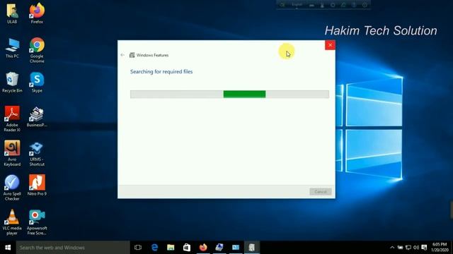The image size is (453, 254).
Task: Open the Recycle Bin
Action: tap(12, 82)
